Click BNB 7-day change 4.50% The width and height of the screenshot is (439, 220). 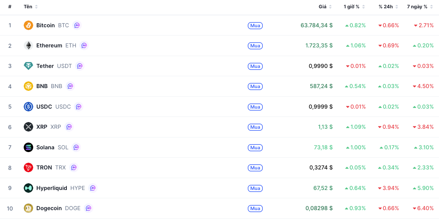423,86
